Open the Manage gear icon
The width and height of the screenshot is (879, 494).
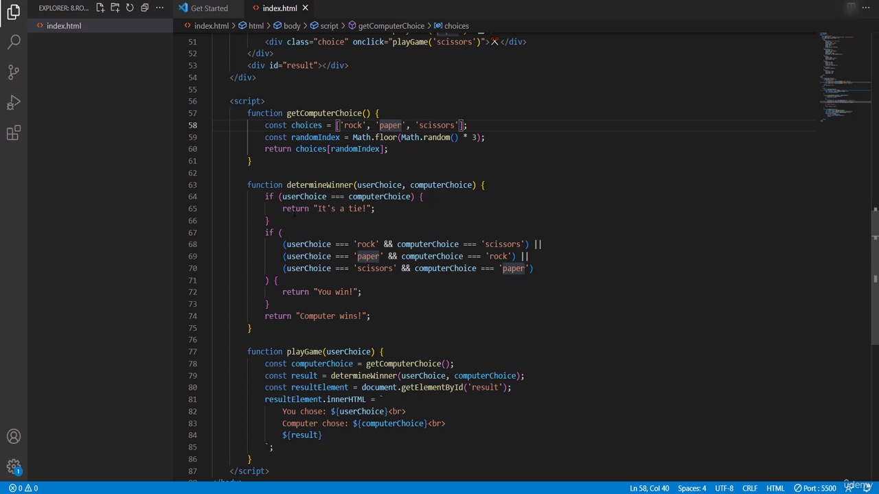pyautogui.click(x=14, y=467)
